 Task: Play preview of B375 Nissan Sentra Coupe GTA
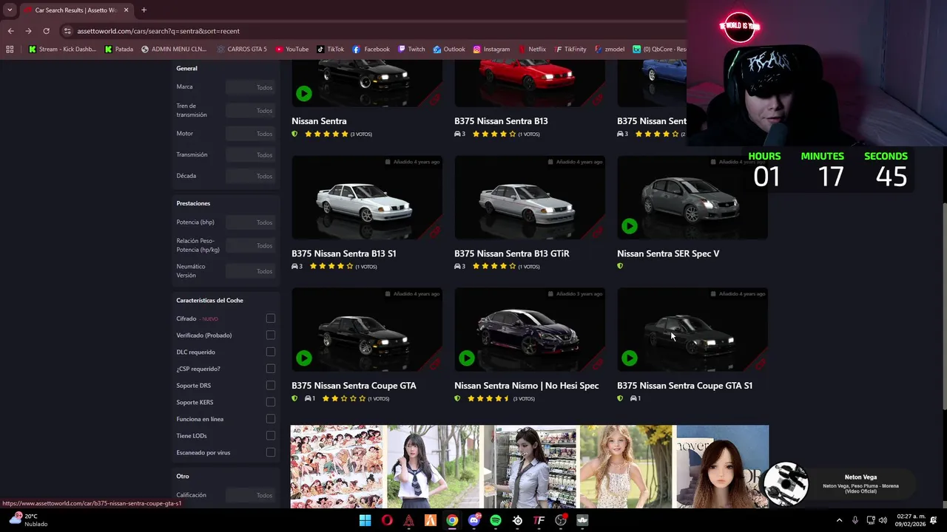pos(304,358)
